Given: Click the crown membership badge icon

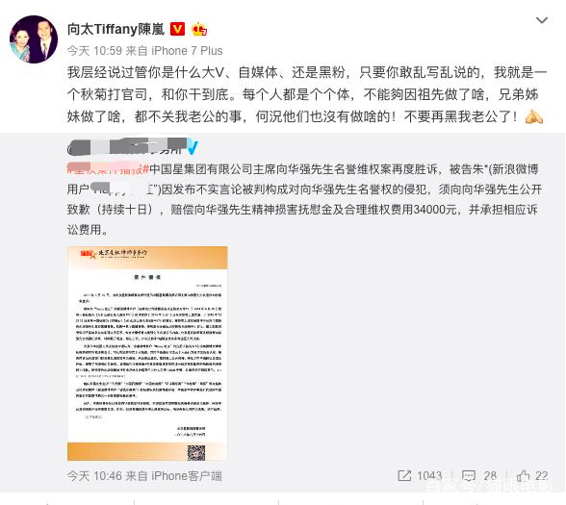Looking at the screenshot, I should pyautogui.click(x=199, y=29).
